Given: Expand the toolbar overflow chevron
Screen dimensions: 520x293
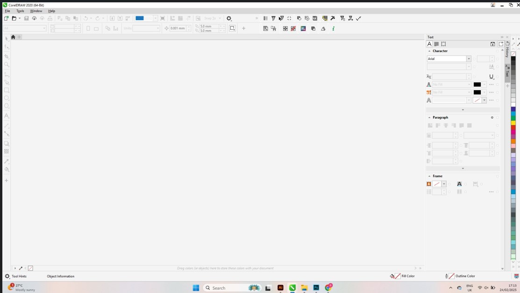Looking at the screenshot, I should click(256, 18).
